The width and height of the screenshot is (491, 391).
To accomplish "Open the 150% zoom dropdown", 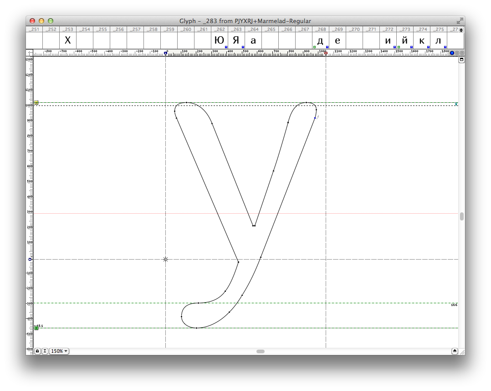I will coord(59,351).
